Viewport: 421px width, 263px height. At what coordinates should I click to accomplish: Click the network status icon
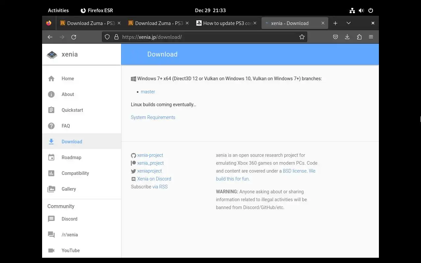[x=352, y=11]
